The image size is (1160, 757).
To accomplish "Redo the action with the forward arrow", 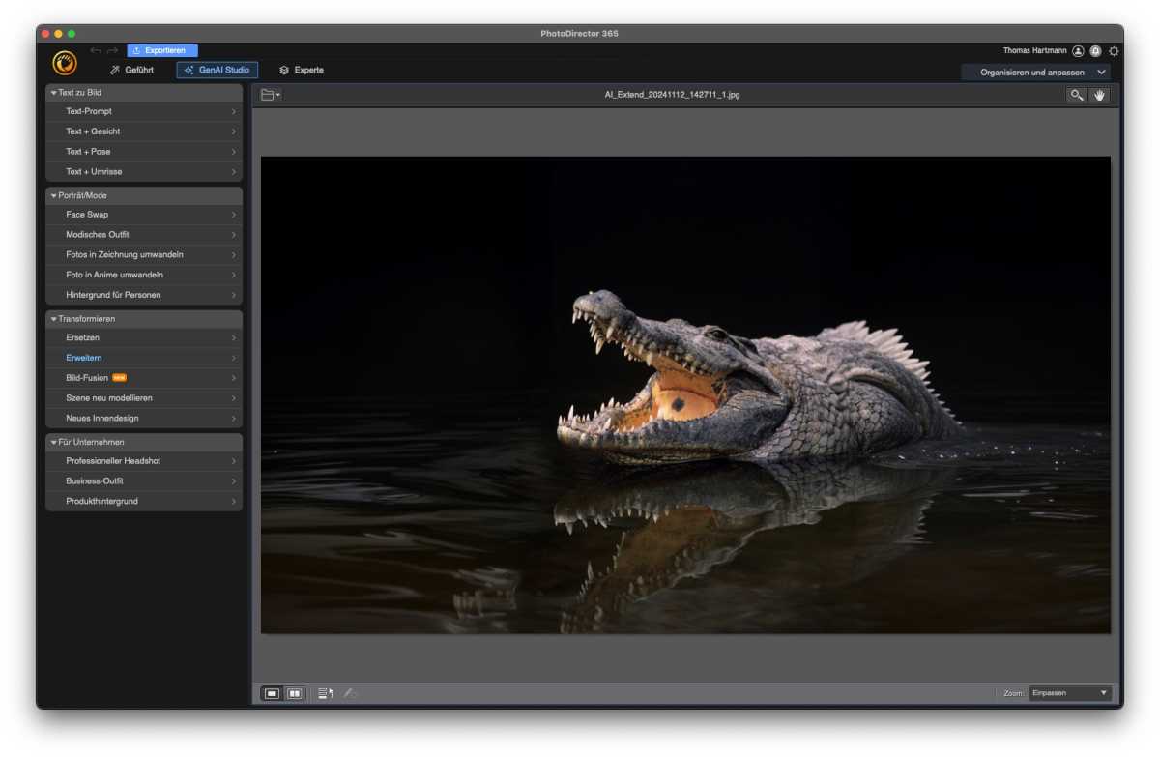I will (x=113, y=50).
